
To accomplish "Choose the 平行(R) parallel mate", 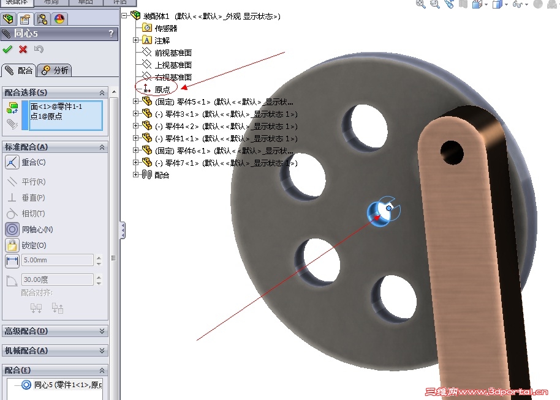I will 26,182.
